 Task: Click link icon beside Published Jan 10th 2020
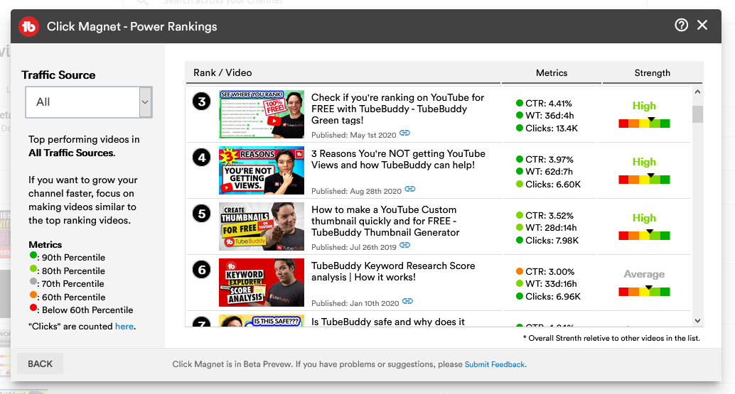click(408, 301)
